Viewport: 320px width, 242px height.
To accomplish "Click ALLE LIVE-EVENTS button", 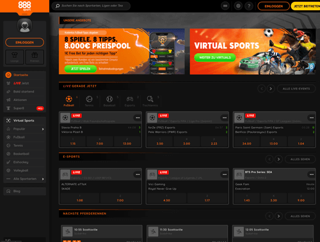I will [x=296, y=89].
